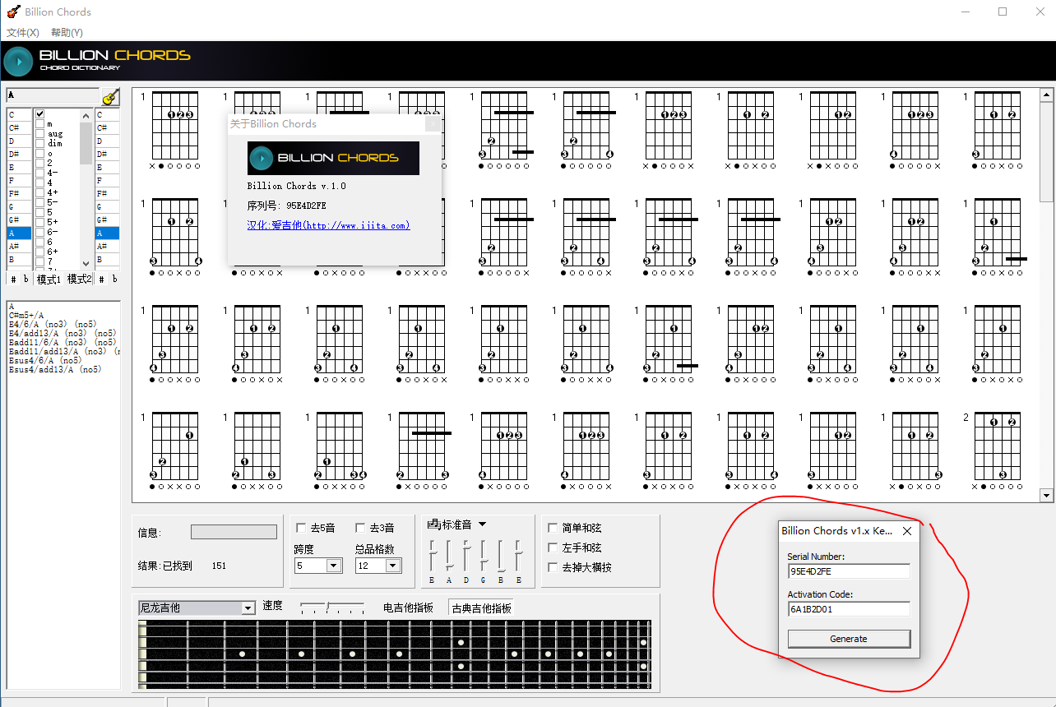Tick the '4+' chord type checkbox
Viewport: 1056px width, 707px height.
coord(39,192)
